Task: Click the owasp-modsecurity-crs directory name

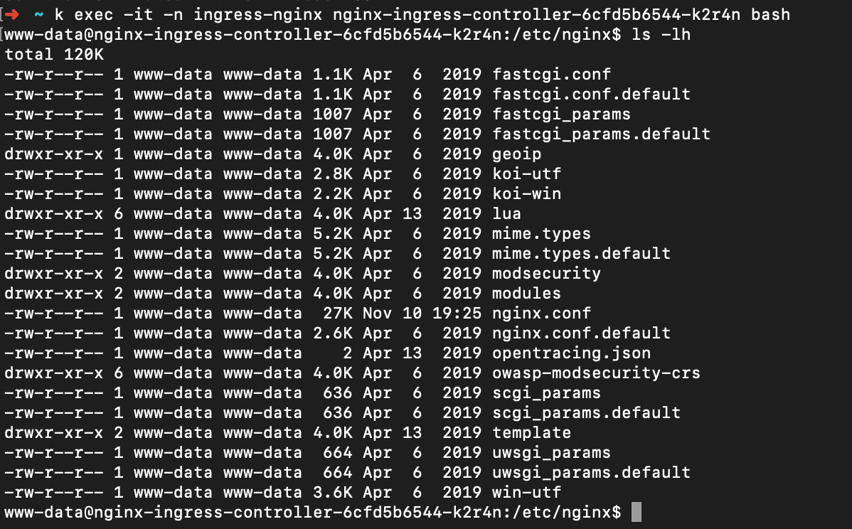Action: (x=596, y=373)
